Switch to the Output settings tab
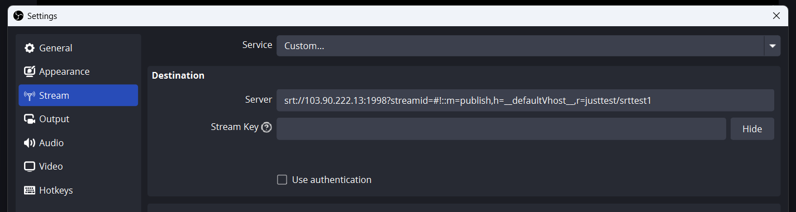 (x=78, y=119)
